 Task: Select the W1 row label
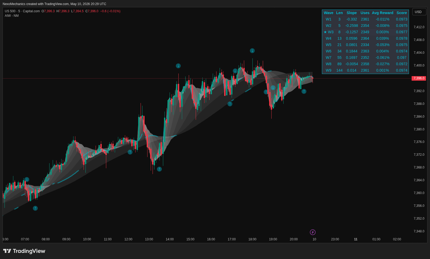coord(329,19)
